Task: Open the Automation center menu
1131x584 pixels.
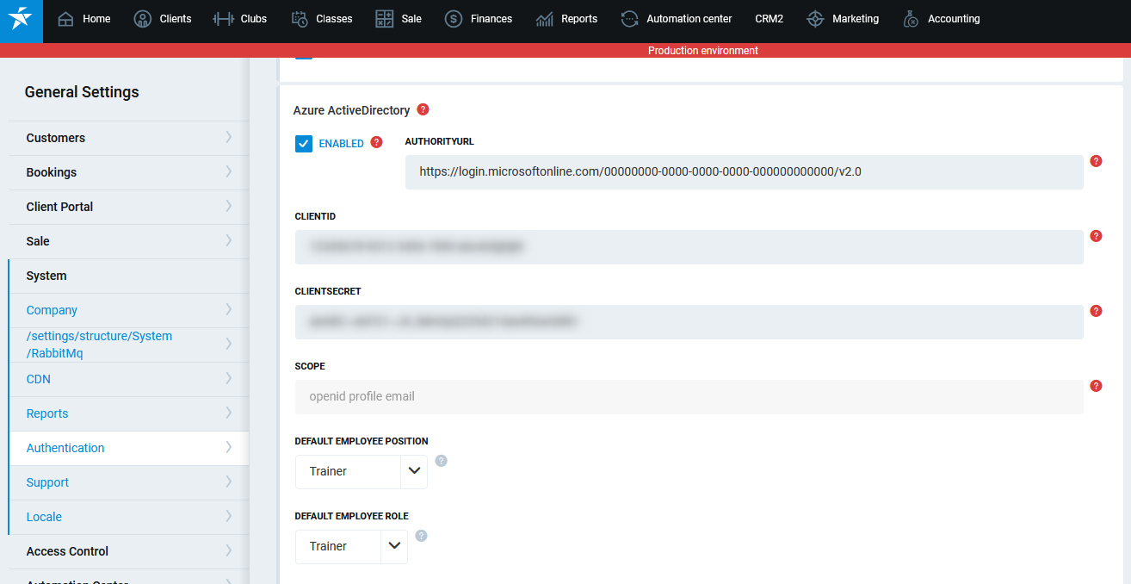Action: tap(677, 19)
